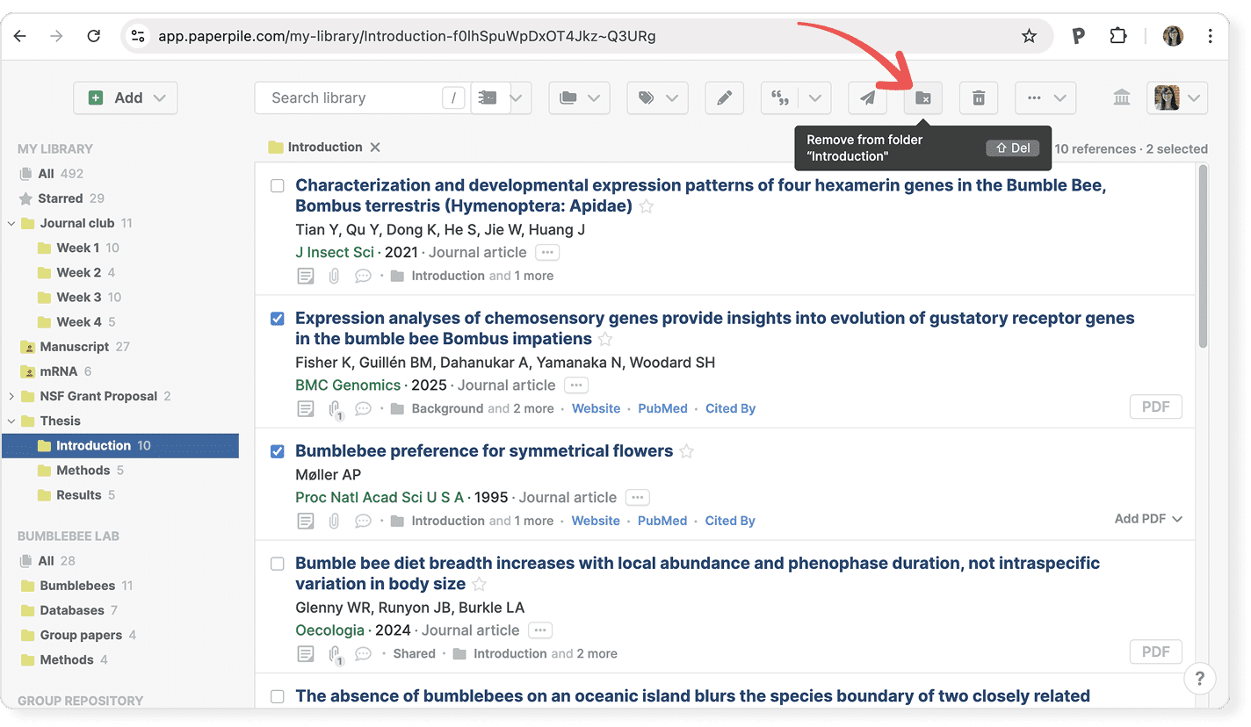The height and width of the screenshot is (727, 1251).
Task: Open the PubMed link for BMC Genomics paper
Action: tap(662, 408)
